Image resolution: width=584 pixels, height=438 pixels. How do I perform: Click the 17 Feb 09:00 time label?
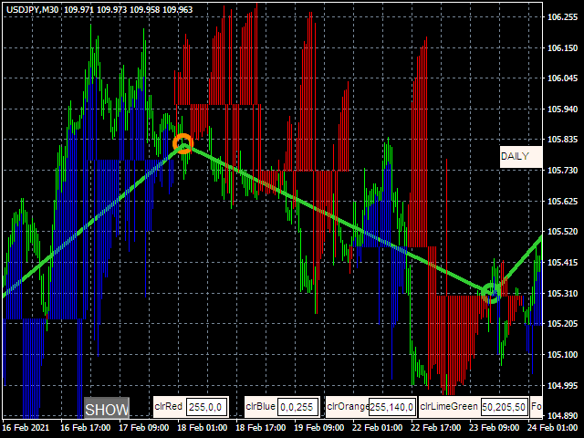tap(144, 427)
